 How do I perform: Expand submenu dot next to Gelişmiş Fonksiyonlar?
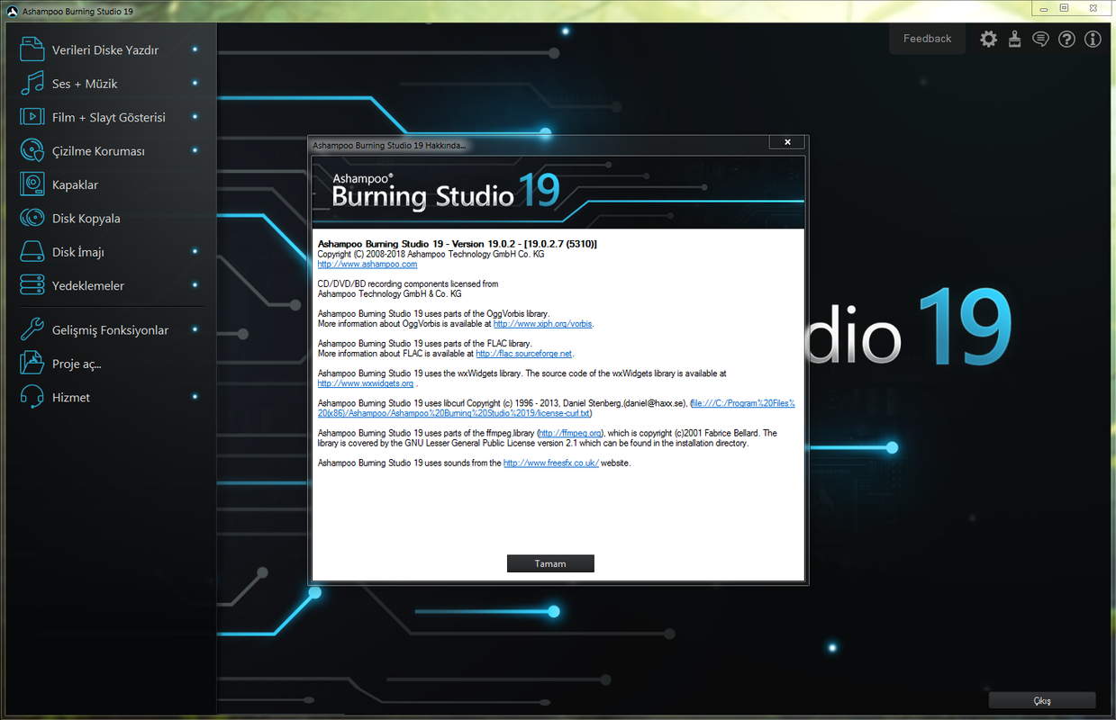coord(195,329)
